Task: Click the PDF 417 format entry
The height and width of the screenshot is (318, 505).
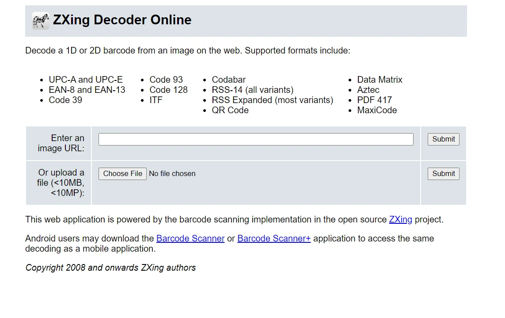Action: [x=374, y=100]
